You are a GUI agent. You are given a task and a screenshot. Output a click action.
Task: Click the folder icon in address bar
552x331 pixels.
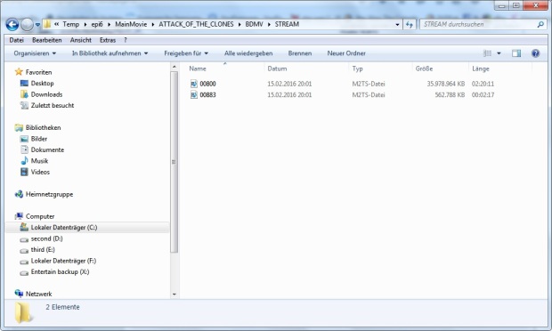[47, 24]
